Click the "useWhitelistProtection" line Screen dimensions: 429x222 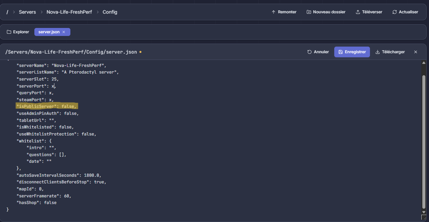coord(56,134)
